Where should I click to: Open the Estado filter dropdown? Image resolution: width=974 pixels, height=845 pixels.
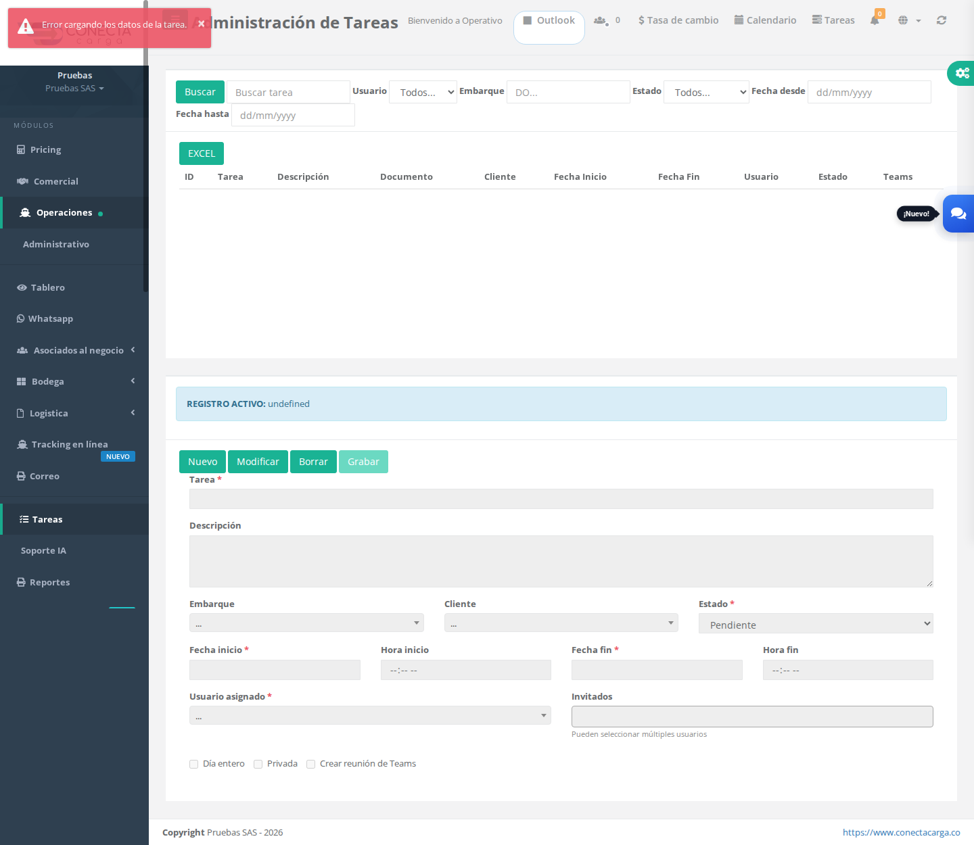pyautogui.click(x=706, y=92)
